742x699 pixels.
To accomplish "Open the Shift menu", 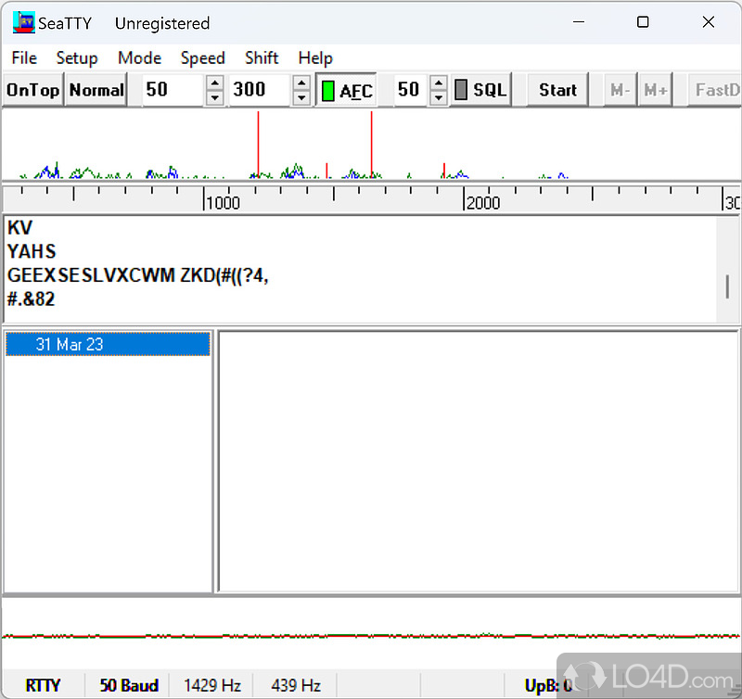I will pos(262,58).
